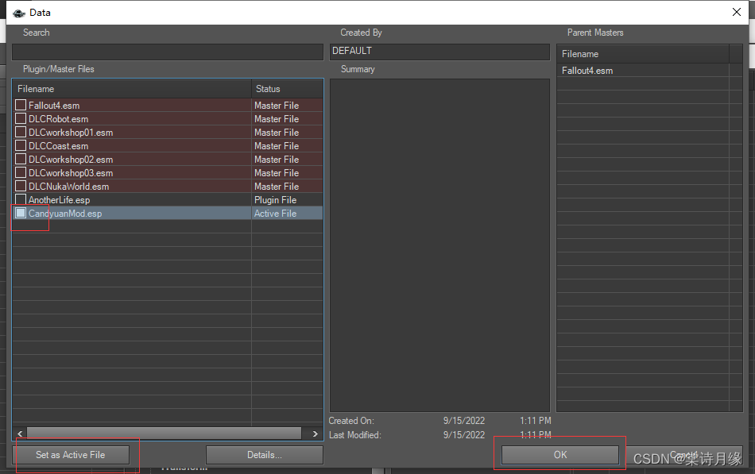The width and height of the screenshot is (755, 474).
Task: Click the Active File status cell
Action: tap(287, 213)
